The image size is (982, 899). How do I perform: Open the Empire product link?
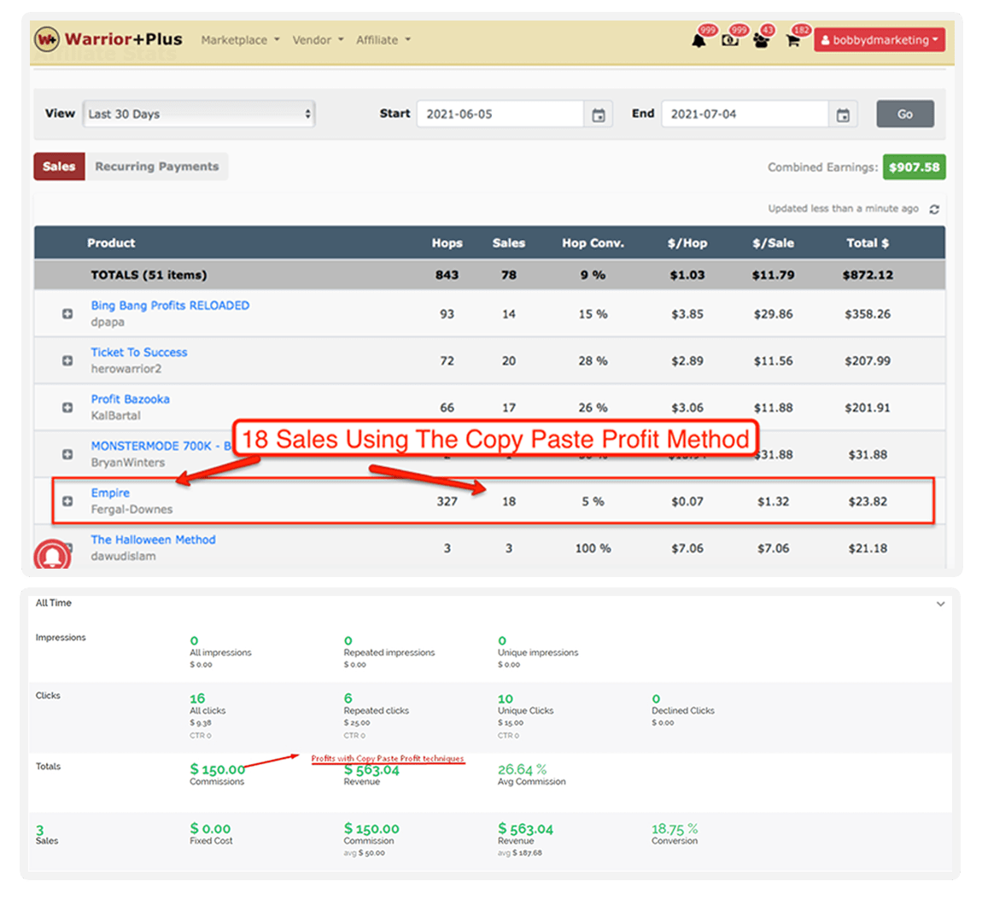tap(110, 493)
